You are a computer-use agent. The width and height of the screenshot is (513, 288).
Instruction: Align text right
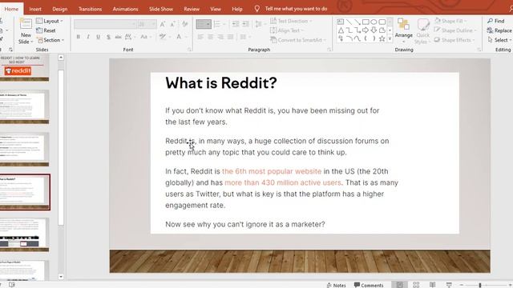coord(220,37)
